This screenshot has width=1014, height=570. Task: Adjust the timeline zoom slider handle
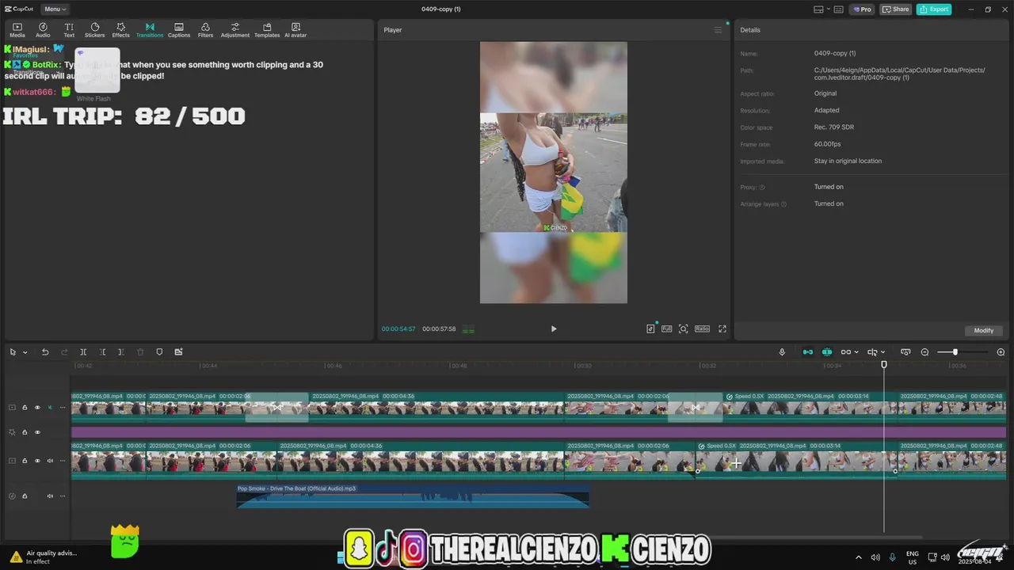point(955,352)
